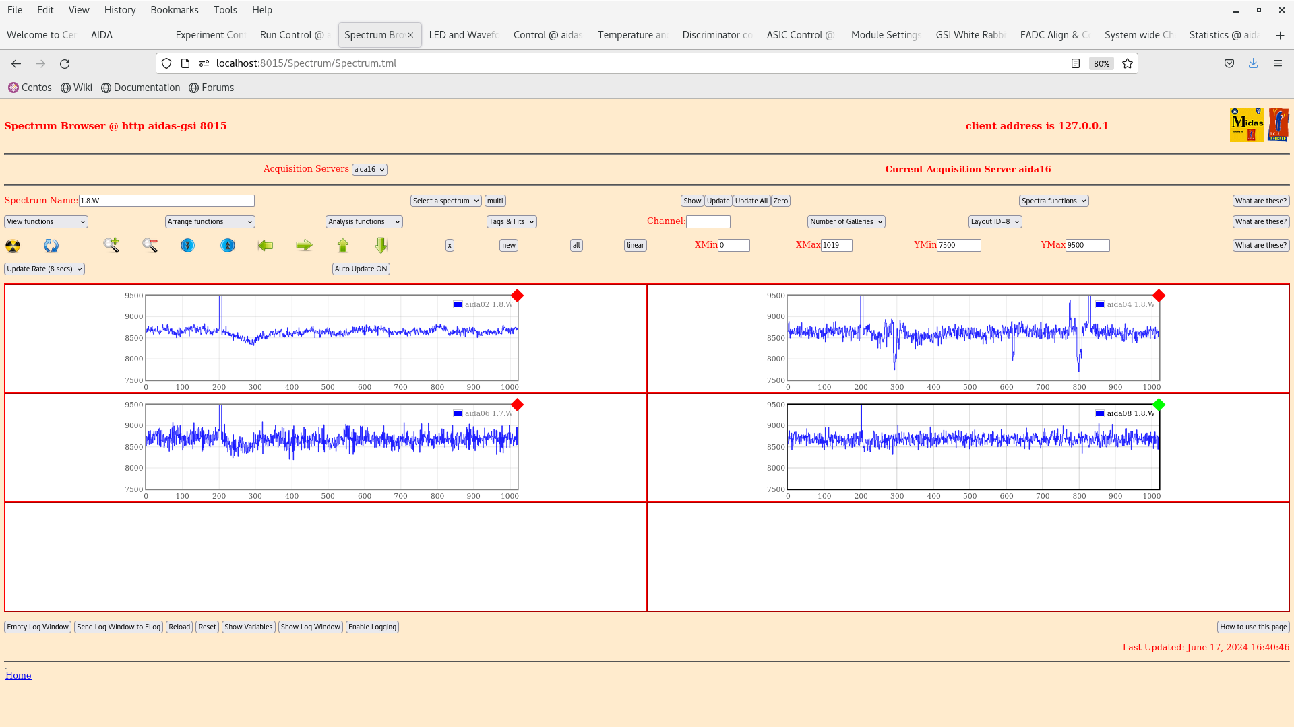The image size is (1294, 727).
Task: Select 'multi' spectrum display toggle
Action: [x=495, y=200]
